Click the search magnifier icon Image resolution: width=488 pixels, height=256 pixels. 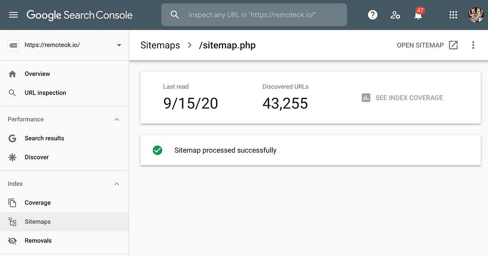click(175, 15)
